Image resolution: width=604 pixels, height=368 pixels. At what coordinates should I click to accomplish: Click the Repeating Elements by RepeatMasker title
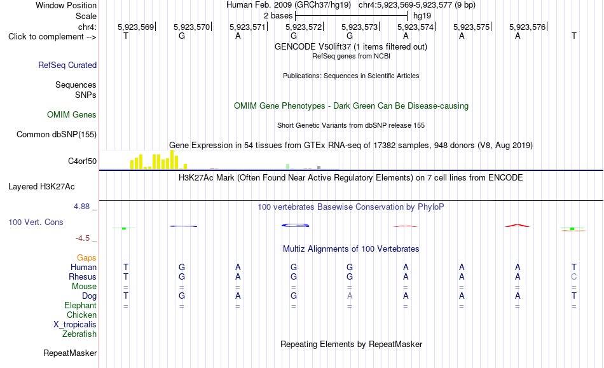352,344
